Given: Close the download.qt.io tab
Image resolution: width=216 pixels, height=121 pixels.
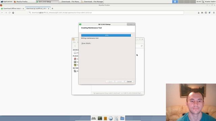Looking at the screenshot, I should (49, 8).
